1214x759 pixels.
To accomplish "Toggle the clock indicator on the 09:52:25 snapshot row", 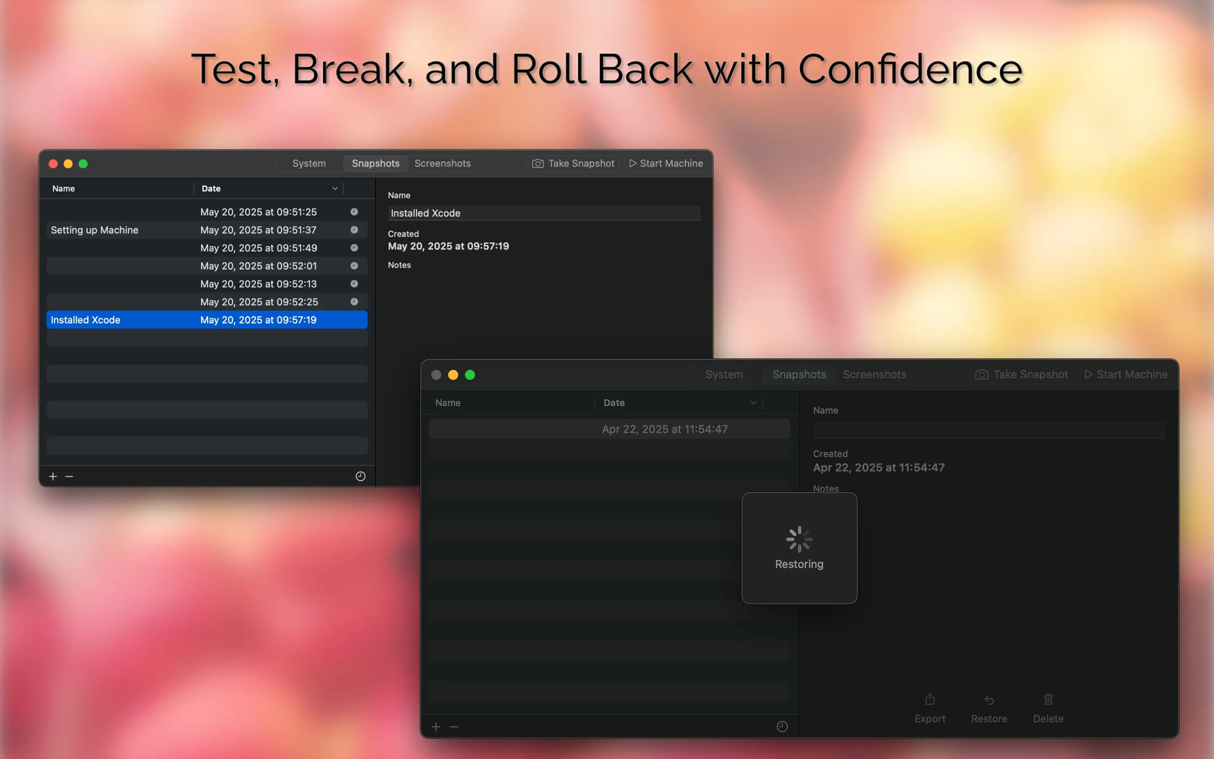I will click(354, 301).
